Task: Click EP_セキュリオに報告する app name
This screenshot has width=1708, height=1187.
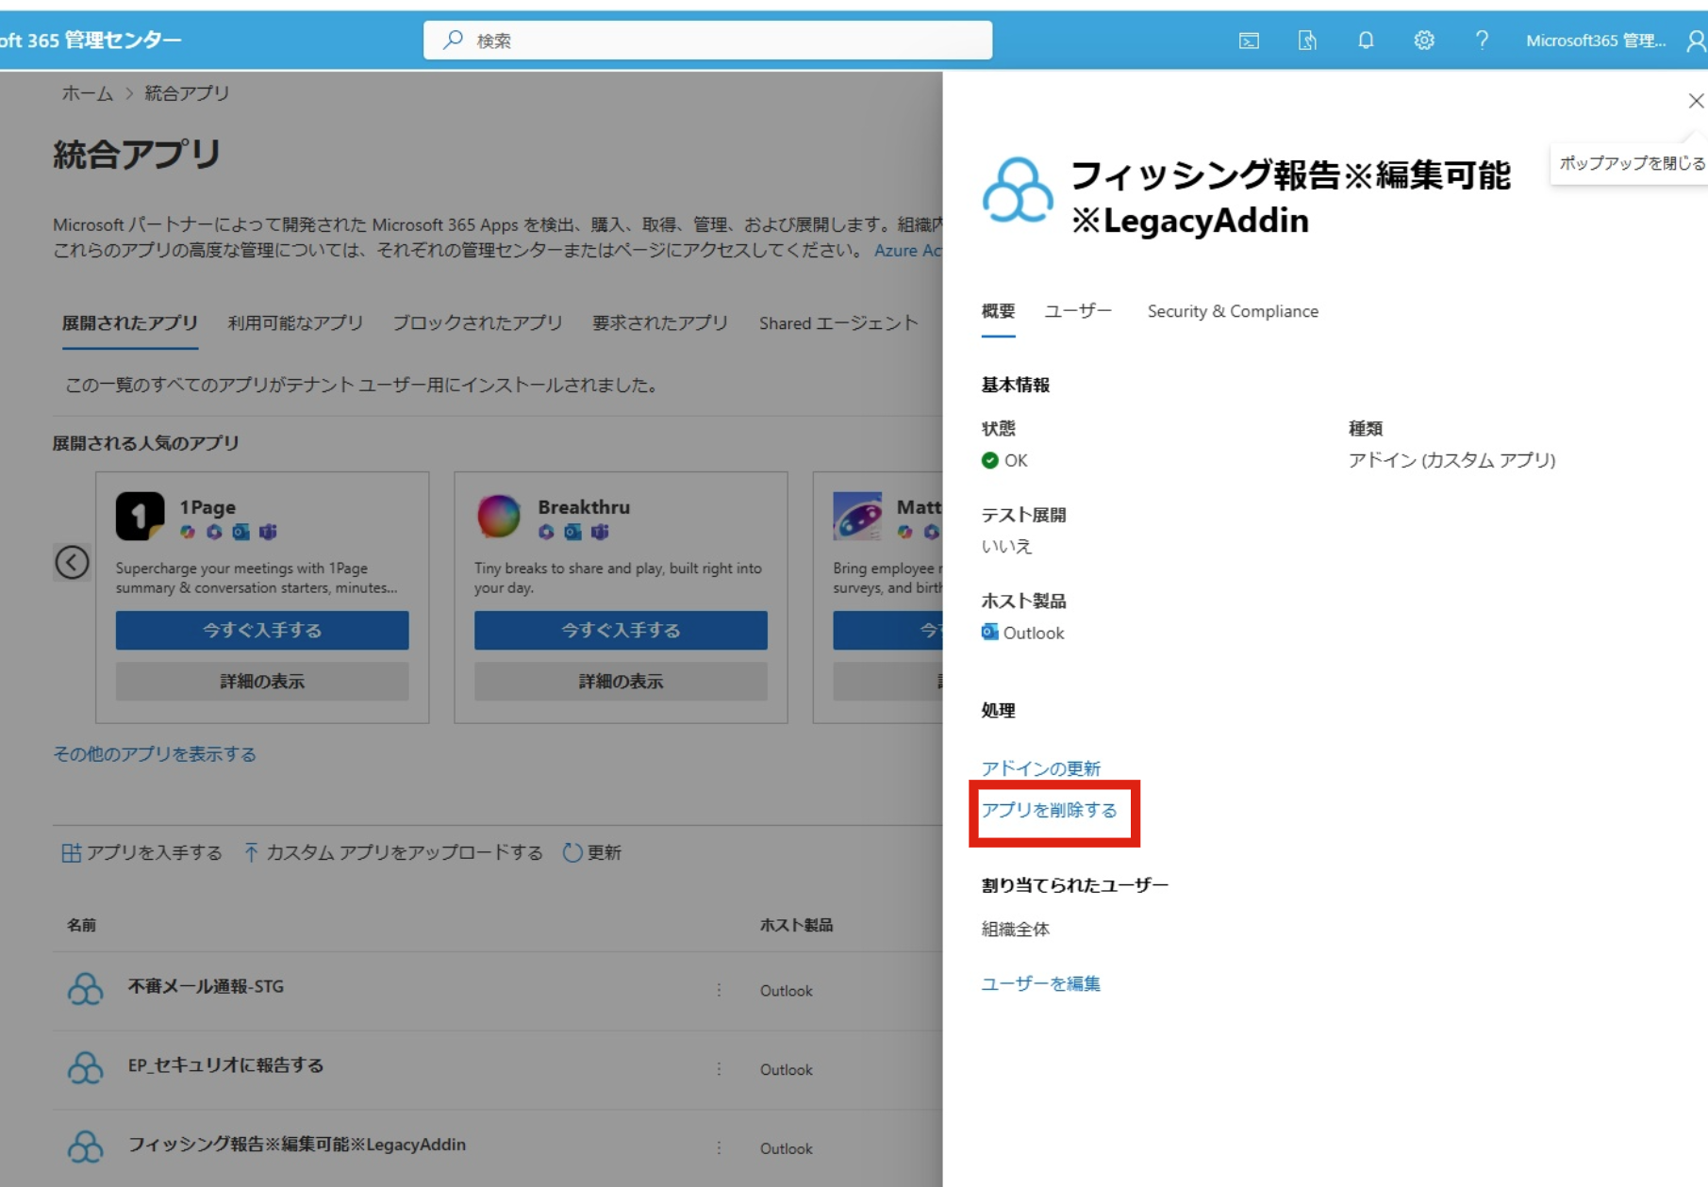Action: click(x=225, y=1065)
